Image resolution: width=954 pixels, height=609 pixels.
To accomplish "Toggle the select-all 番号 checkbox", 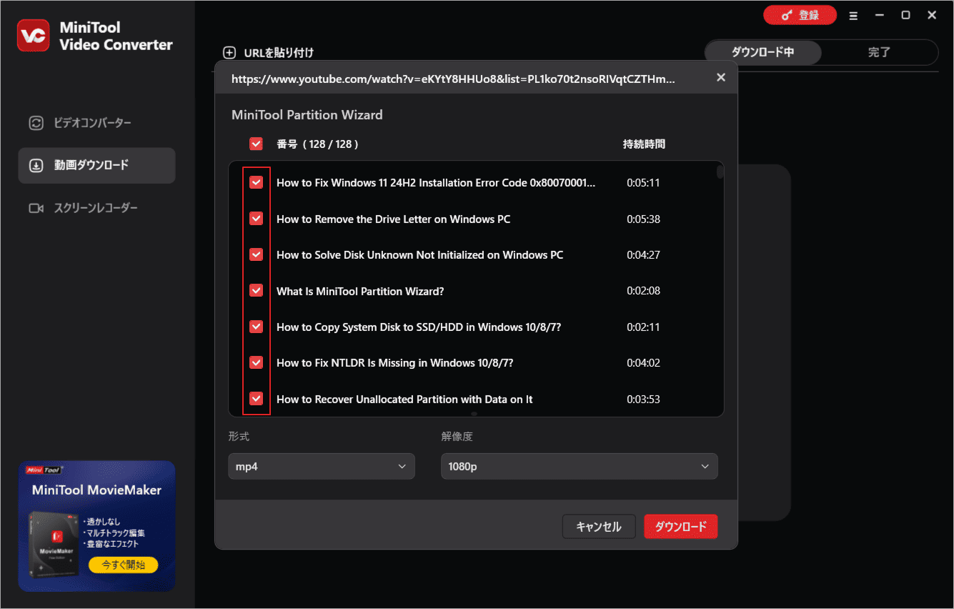I will point(256,144).
